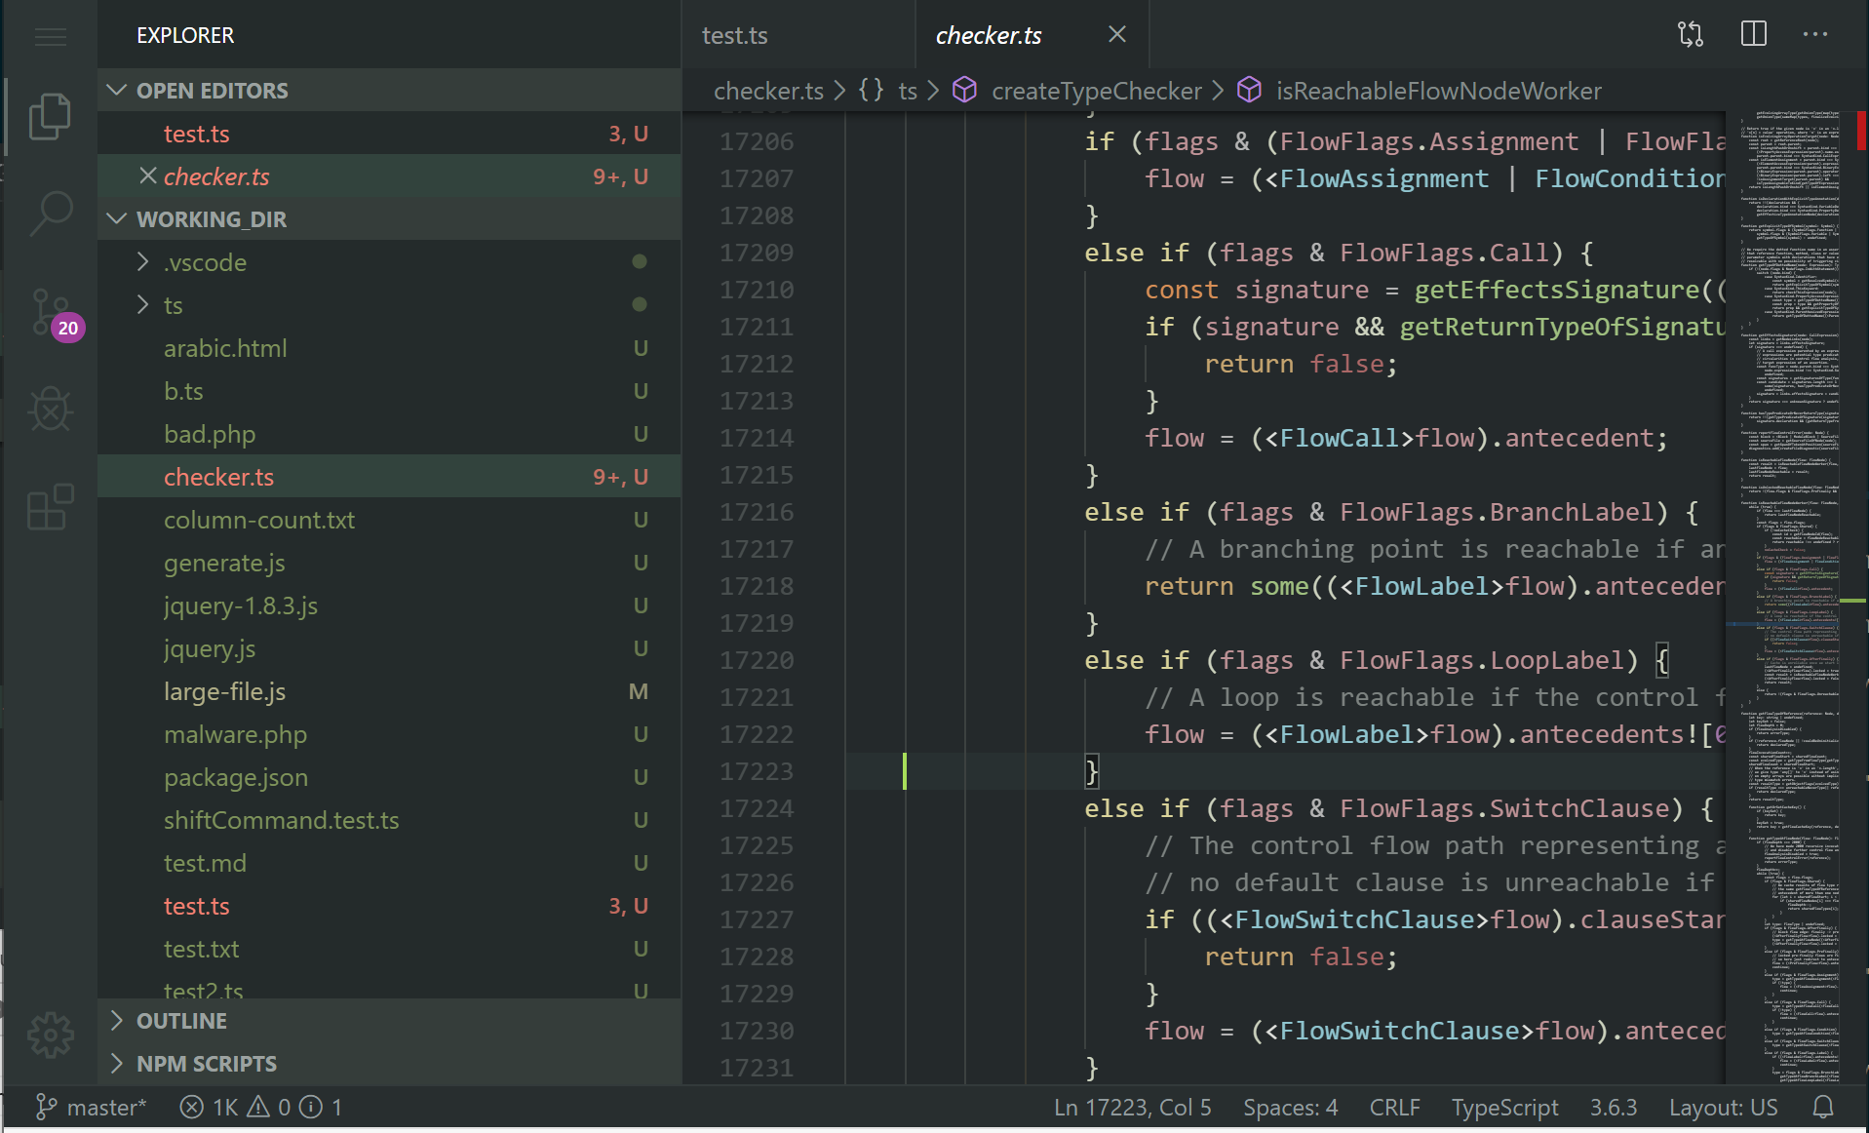This screenshot has height=1133, width=1869.
Task: Open large-file.js in the file tree
Action: (389, 691)
